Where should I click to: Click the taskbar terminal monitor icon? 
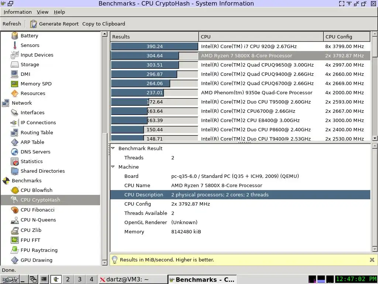(44, 280)
